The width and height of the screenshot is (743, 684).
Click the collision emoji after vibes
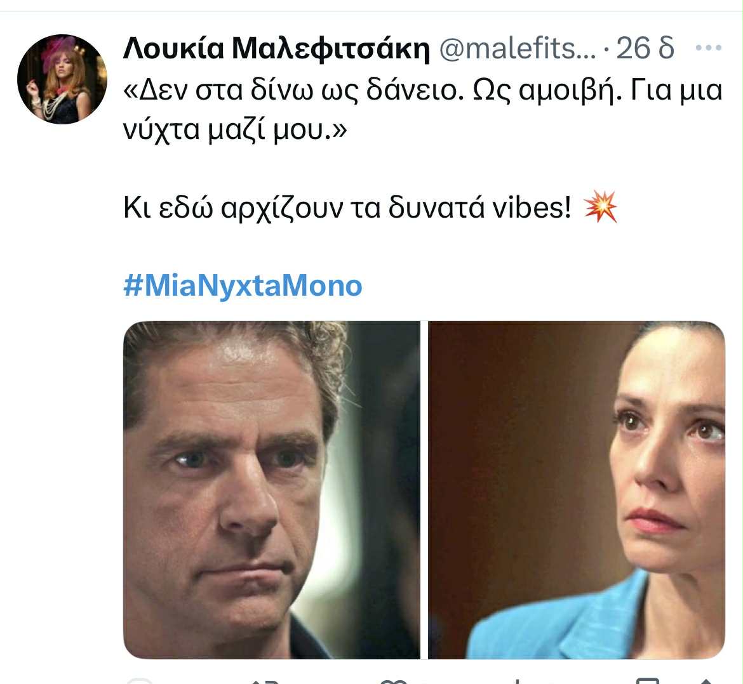pyautogui.click(x=600, y=207)
